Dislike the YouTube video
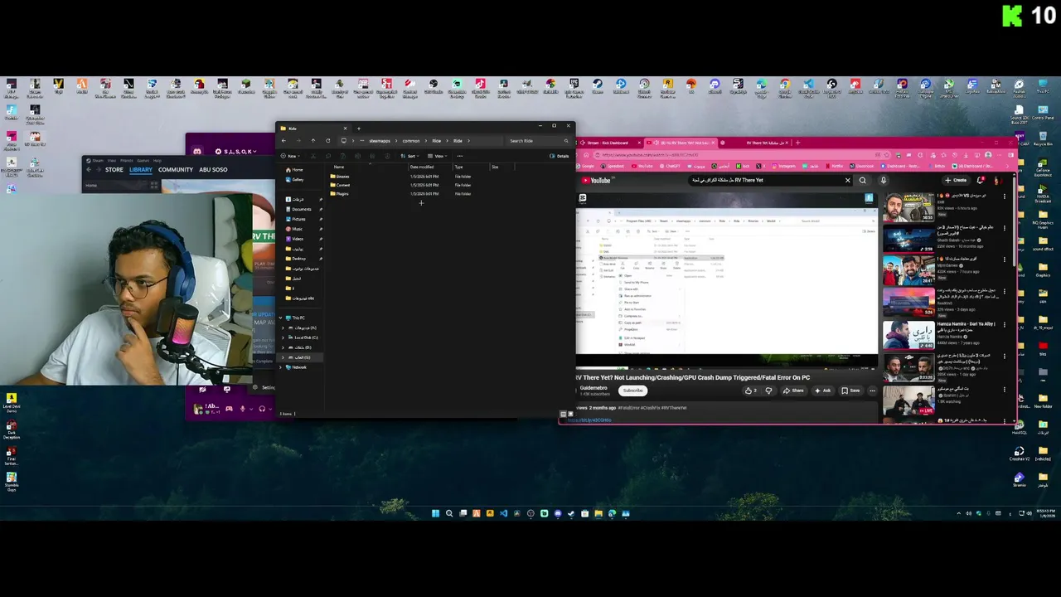1061x597 pixels. [769, 391]
